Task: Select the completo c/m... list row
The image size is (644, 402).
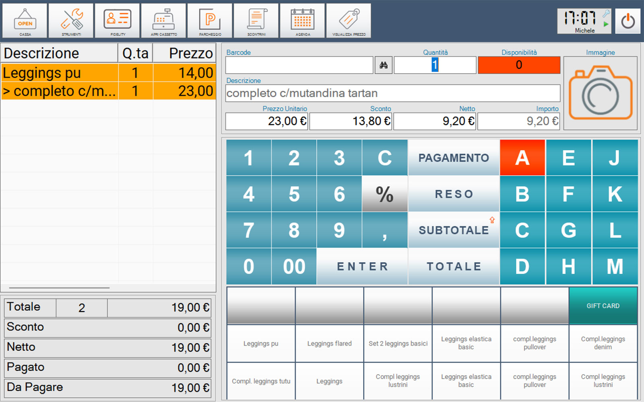Action: pos(108,91)
